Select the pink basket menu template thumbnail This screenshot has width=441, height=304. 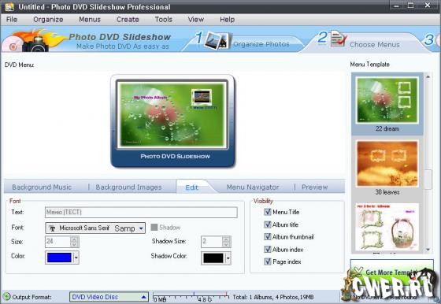[x=387, y=228]
